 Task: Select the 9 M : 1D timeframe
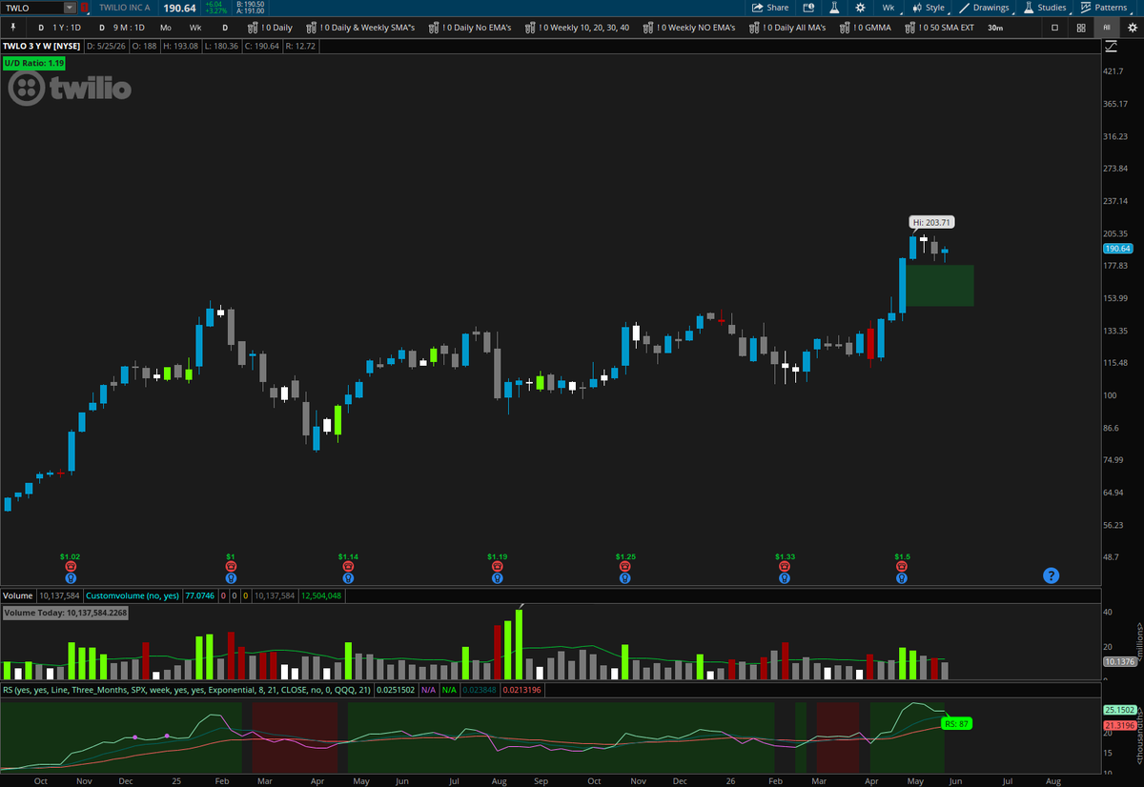pos(122,28)
